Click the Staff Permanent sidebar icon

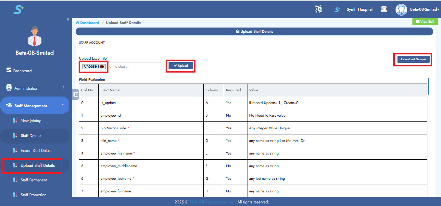coord(14,180)
